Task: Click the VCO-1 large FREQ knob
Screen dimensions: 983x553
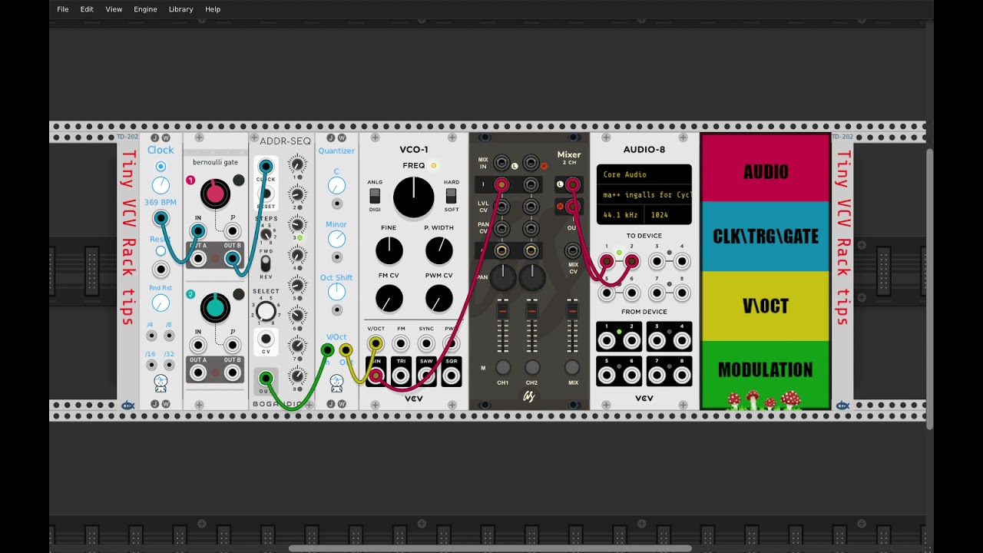Action: (414, 197)
